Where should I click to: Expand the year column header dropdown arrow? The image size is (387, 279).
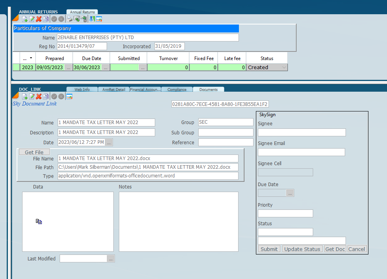pos(31,58)
